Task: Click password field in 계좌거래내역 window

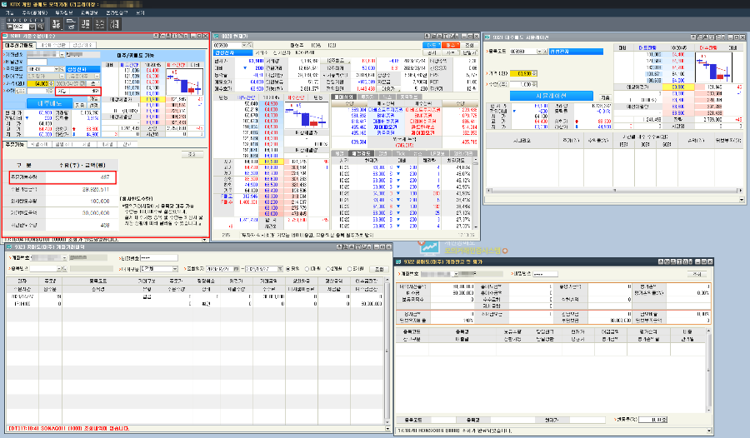Action: tap(159, 258)
